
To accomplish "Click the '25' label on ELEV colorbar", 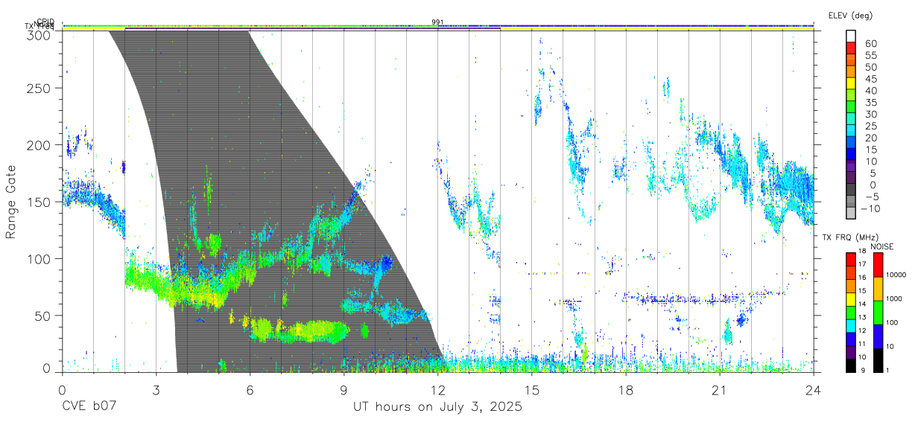I will (871, 127).
